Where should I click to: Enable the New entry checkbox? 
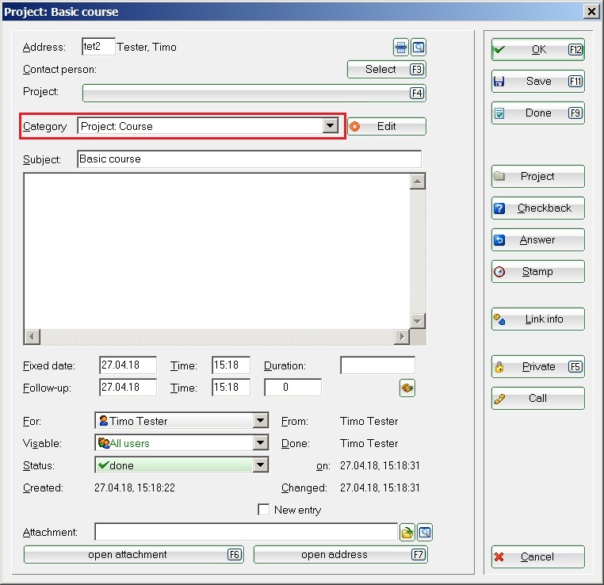(x=264, y=510)
